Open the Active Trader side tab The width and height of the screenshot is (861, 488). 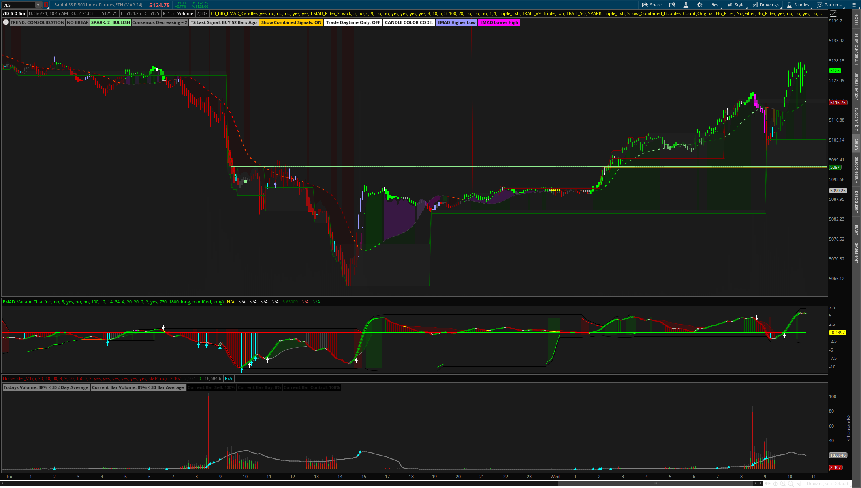(856, 86)
